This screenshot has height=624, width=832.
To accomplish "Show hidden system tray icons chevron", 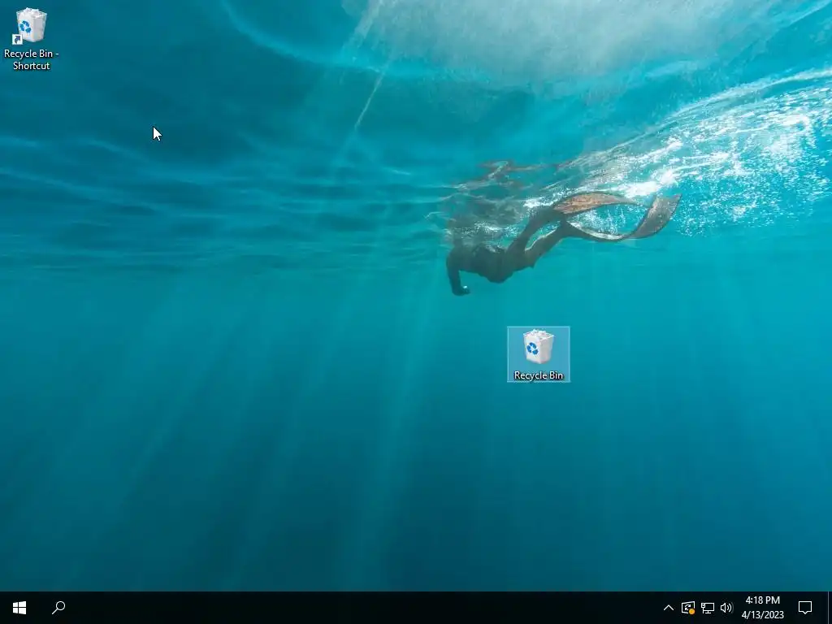I will pyautogui.click(x=669, y=608).
